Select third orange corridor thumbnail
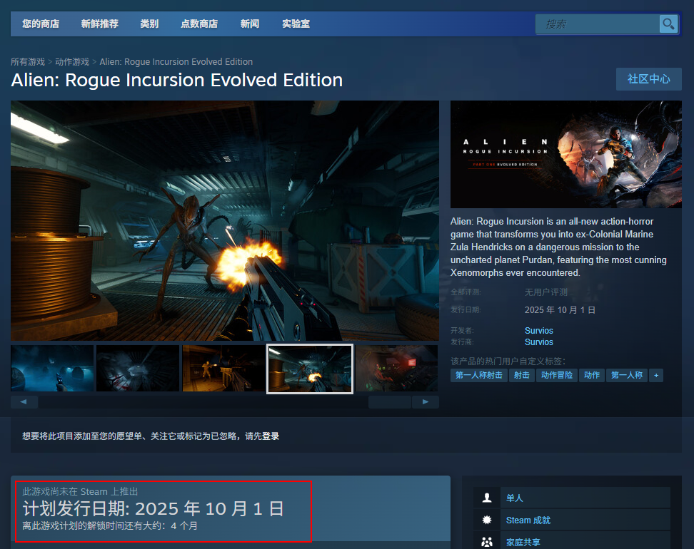 coord(223,368)
